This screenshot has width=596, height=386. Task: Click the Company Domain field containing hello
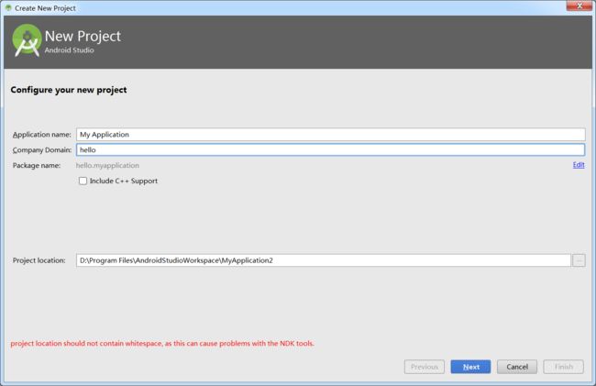[330, 150]
